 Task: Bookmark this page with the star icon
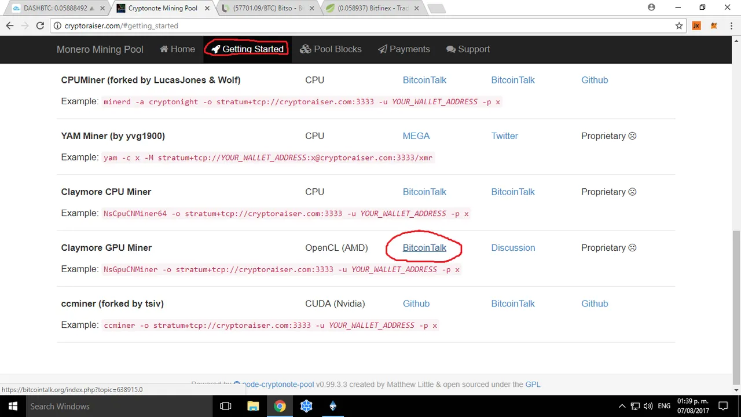pyautogui.click(x=679, y=25)
